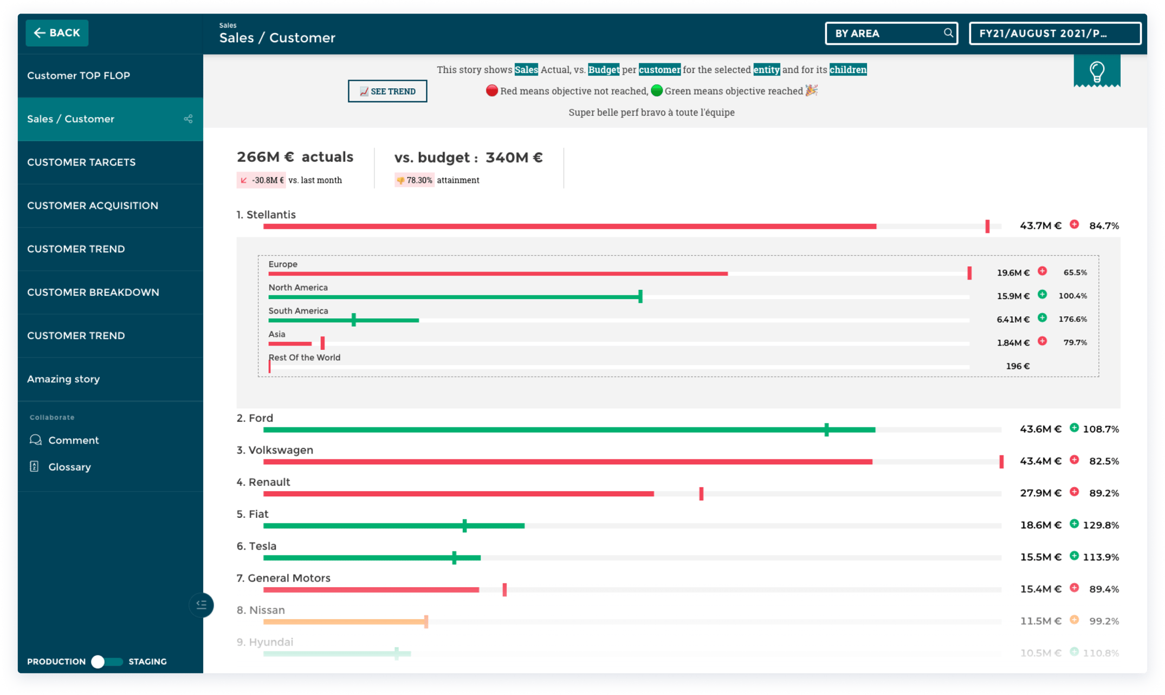Go to CUSTOMER ACQUISITION story

click(x=93, y=206)
